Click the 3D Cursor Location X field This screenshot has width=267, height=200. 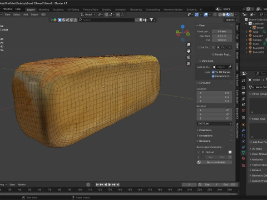[x=214, y=93]
